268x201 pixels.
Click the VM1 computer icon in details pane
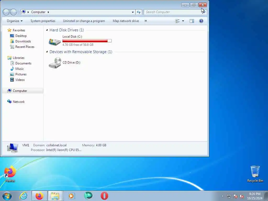click(13, 148)
